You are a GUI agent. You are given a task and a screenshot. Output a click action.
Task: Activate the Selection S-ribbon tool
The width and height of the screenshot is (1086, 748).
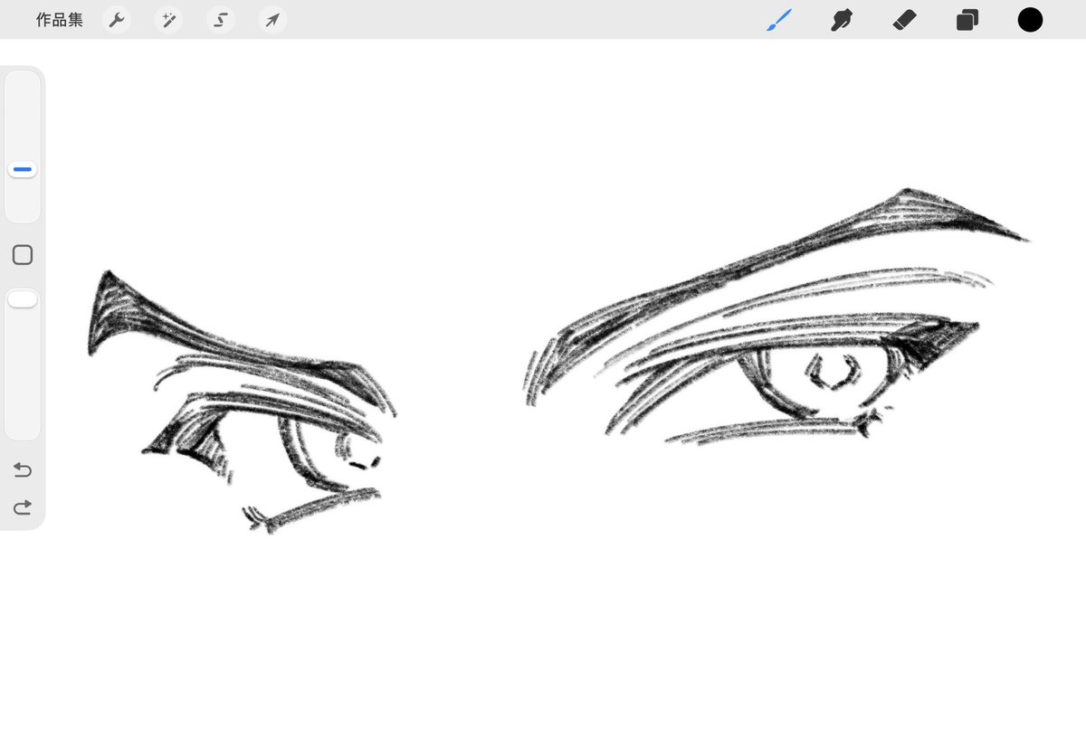click(220, 20)
